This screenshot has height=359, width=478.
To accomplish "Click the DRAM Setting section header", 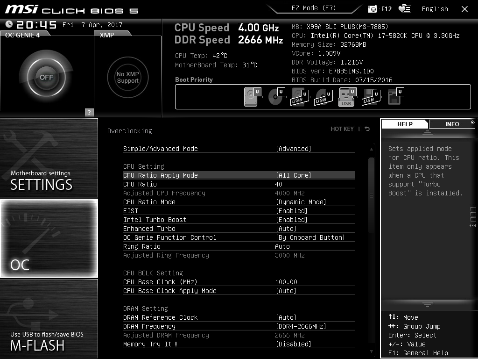I will (x=146, y=309).
